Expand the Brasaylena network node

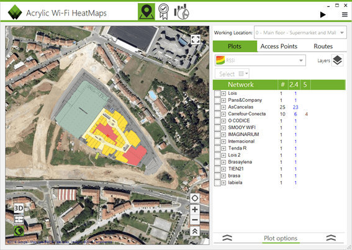coord(223,163)
